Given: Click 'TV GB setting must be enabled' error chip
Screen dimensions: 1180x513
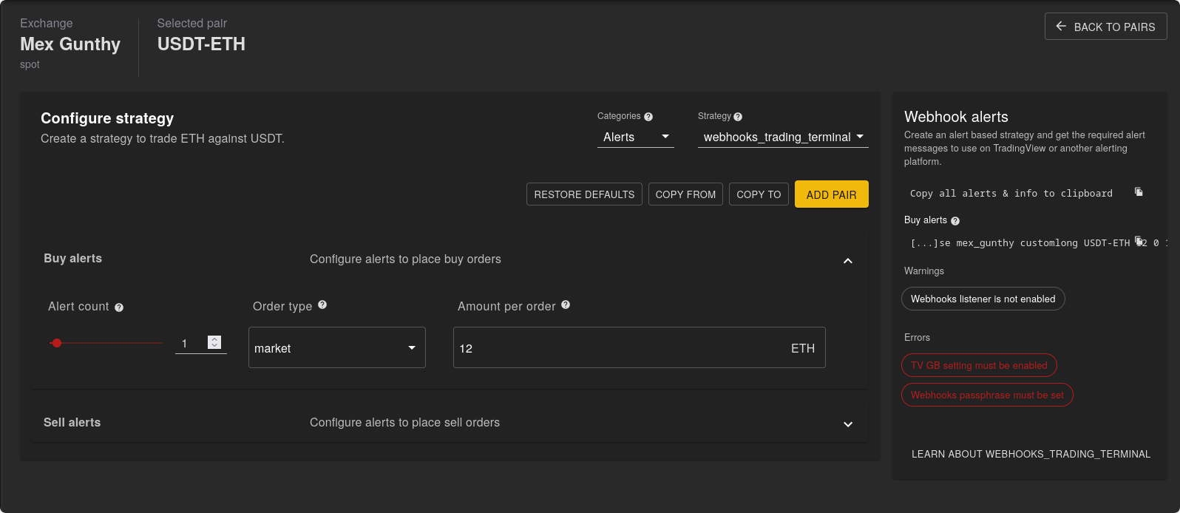Looking at the screenshot, I should point(979,365).
